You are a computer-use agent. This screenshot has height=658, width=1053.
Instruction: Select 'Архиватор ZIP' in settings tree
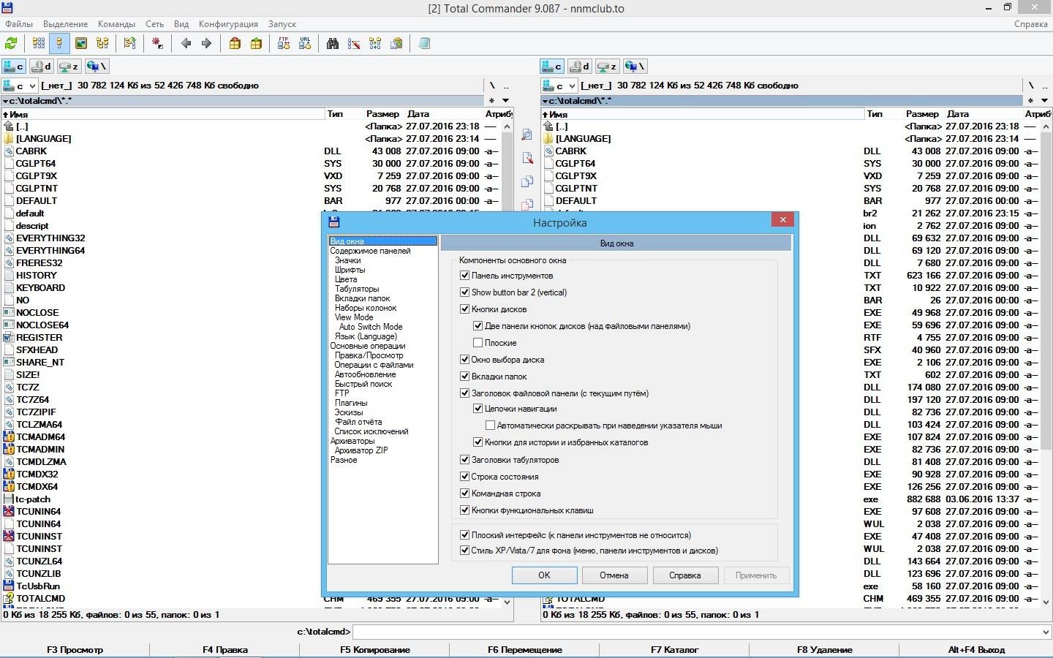coord(361,450)
